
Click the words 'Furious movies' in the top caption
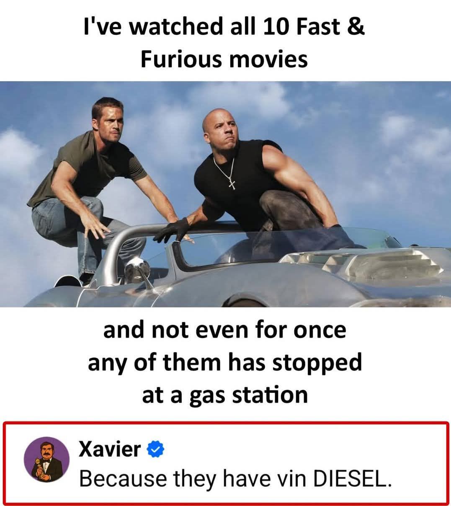tap(224, 59)
